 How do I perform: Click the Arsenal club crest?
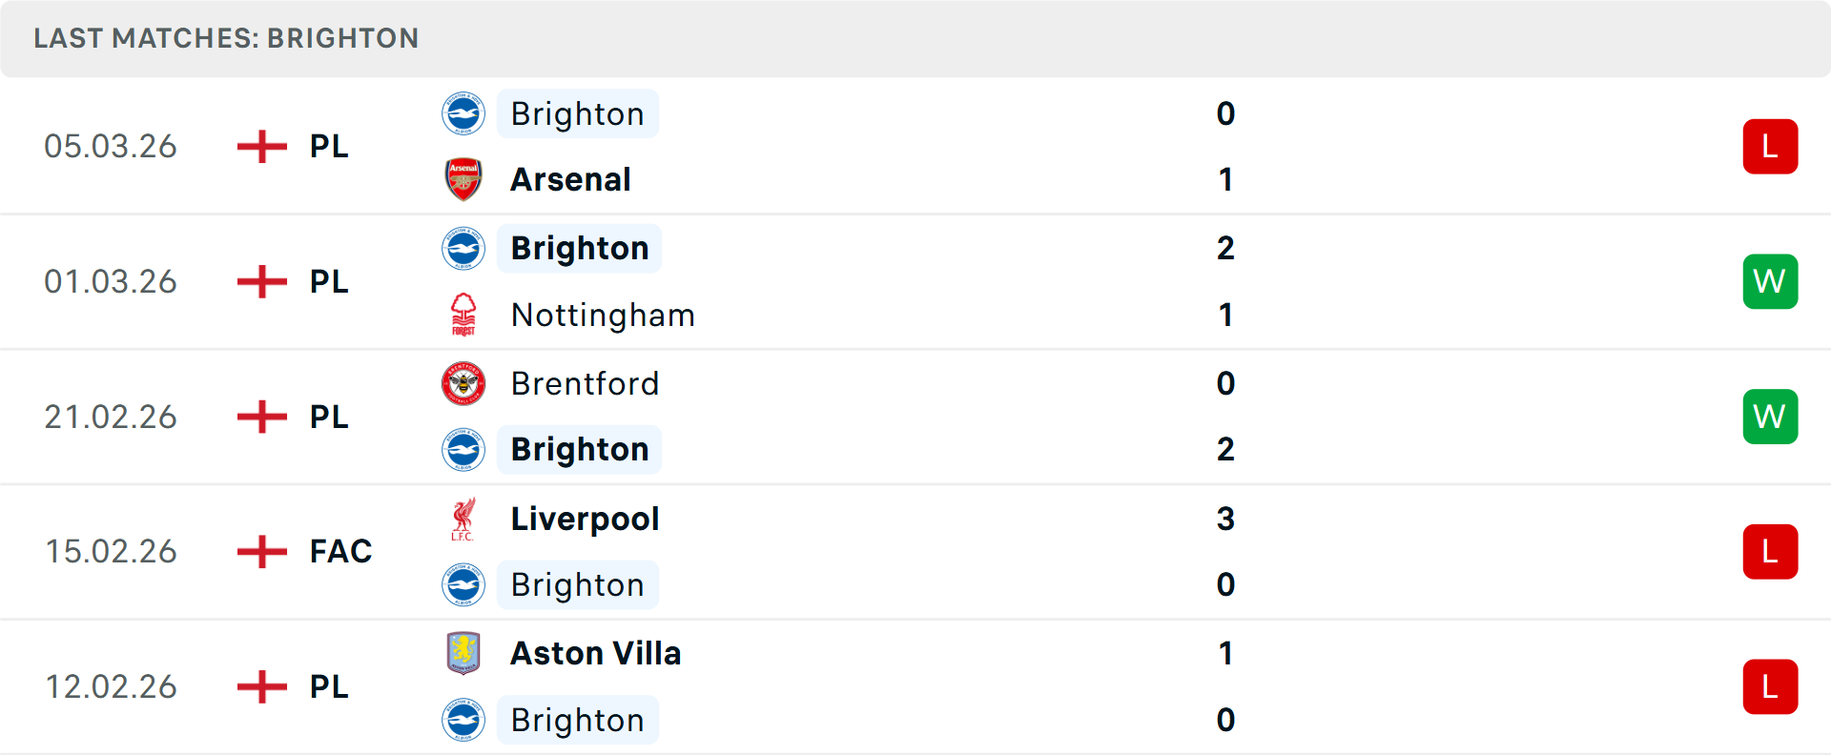(x=463, y=179)
